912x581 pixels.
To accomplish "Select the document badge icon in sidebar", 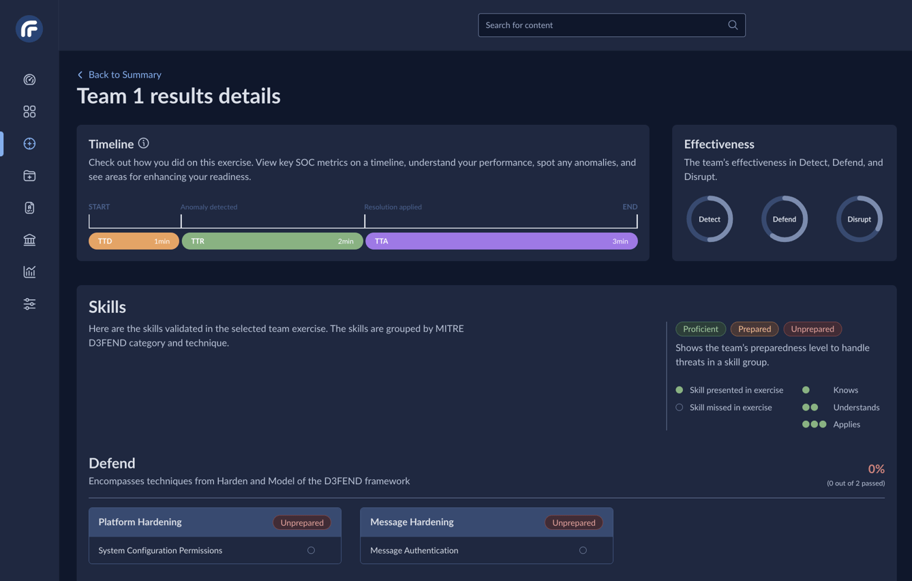I will [29, 207].
